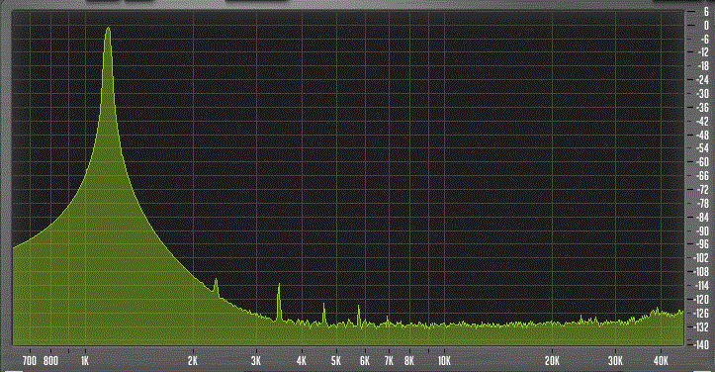715x372 pixels.
Task: Click the 6 dB label at scale top
Action: 706,12
